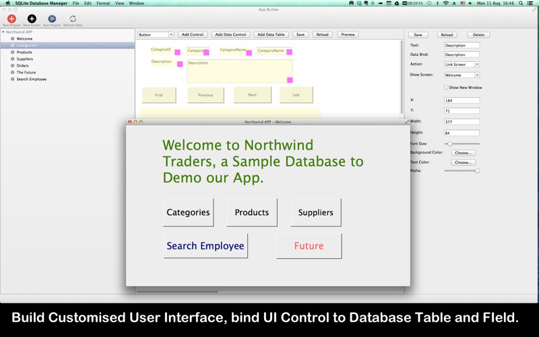Open the View menu
Image resolution: width=539 pixels, height=337 pixels.
tap(119, 3)
